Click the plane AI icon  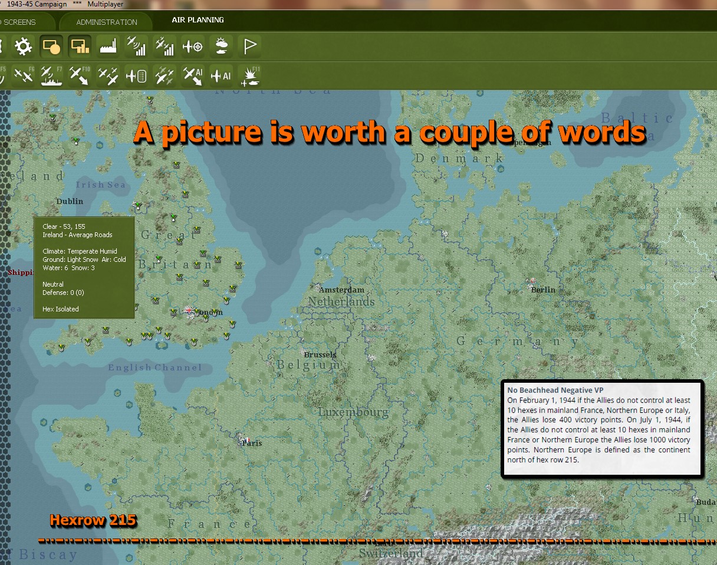coord(221,75)
